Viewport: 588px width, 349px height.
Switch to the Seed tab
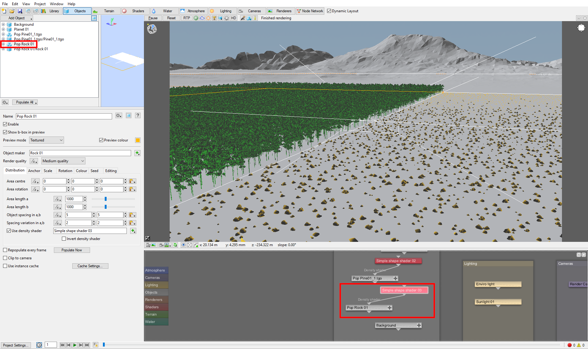click(x=94, y=171)
